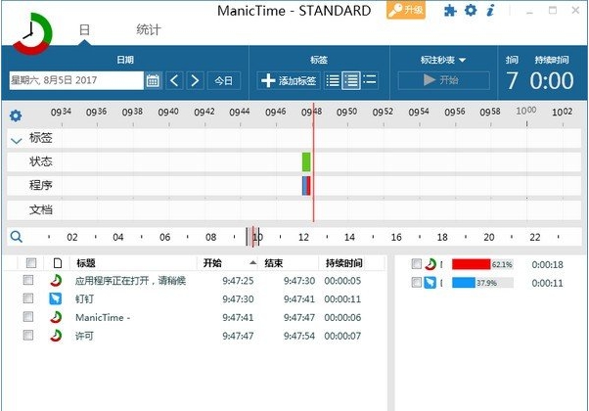
Task: Go to next day arrow
Action: pyautogui.click(x=195, y=80)
